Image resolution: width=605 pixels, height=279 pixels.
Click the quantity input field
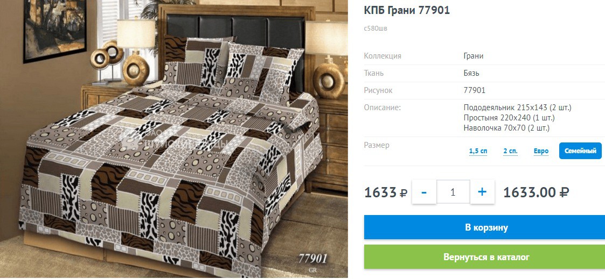tap(454, 191)
